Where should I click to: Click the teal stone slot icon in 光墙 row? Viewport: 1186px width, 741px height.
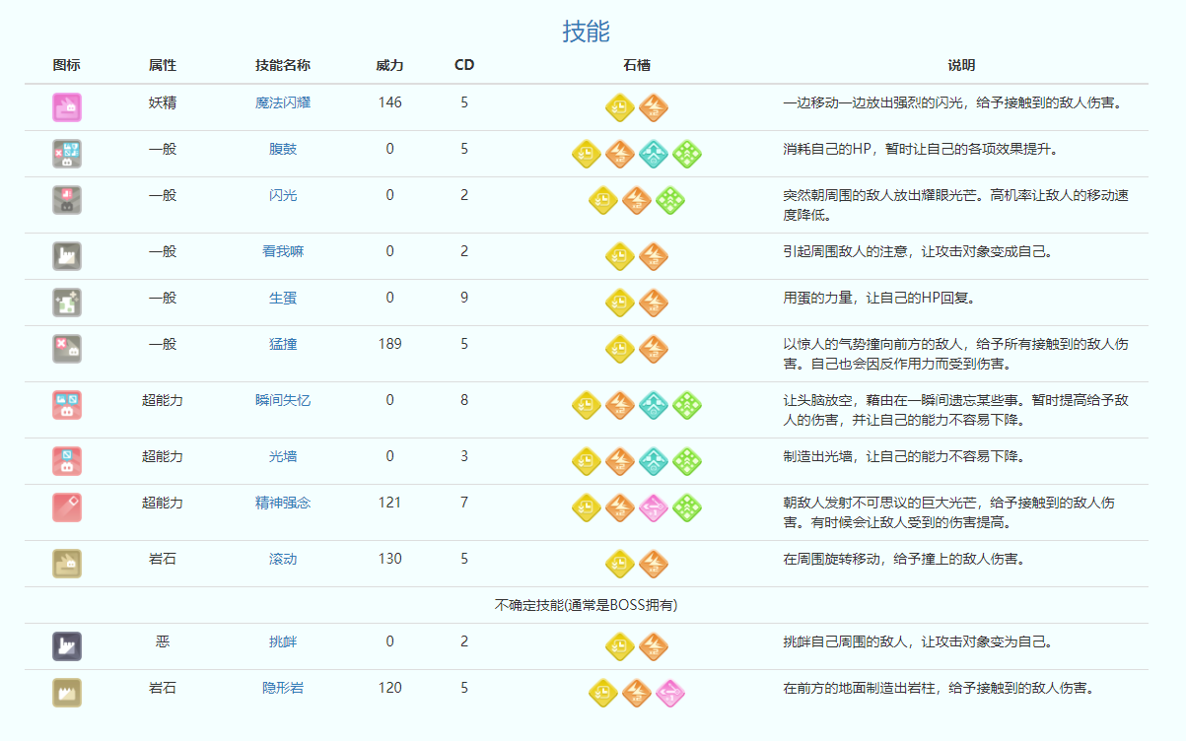(653, 461)
